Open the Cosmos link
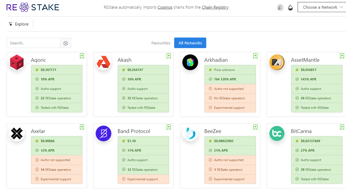 point(165,7)
